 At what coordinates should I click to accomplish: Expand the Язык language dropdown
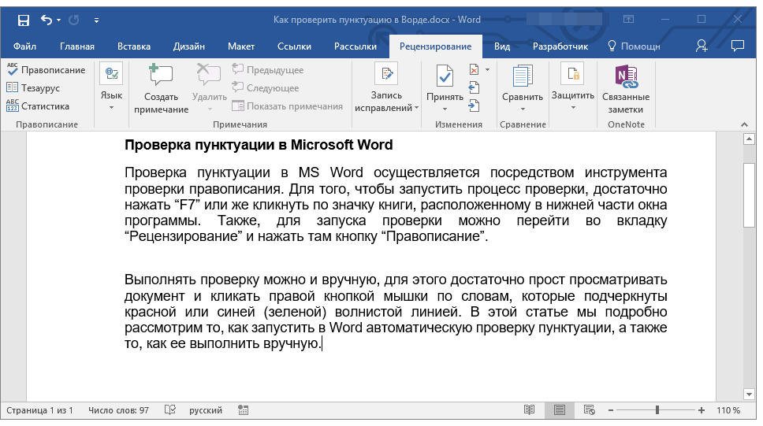coord(111,101)
